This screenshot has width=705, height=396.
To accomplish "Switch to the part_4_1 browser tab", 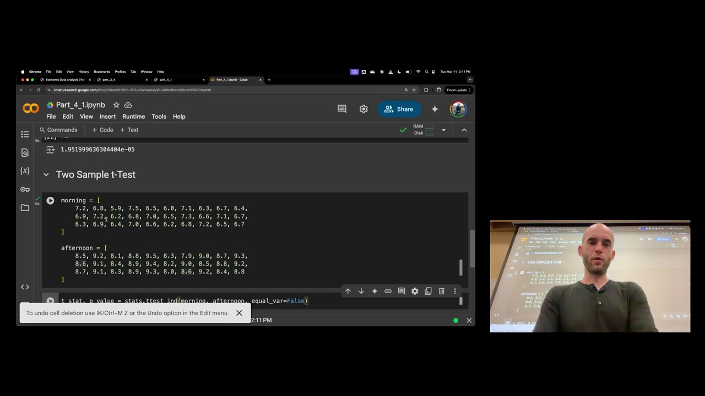I will 179,80.
